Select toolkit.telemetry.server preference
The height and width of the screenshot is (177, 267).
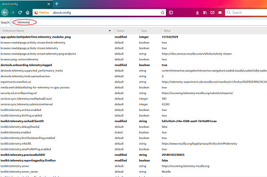133,166
